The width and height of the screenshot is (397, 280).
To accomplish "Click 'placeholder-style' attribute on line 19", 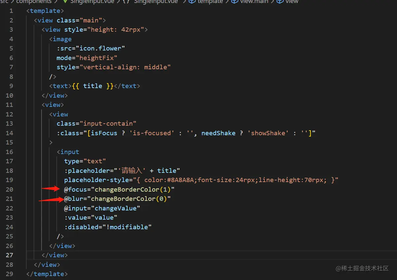I will 97,180.
